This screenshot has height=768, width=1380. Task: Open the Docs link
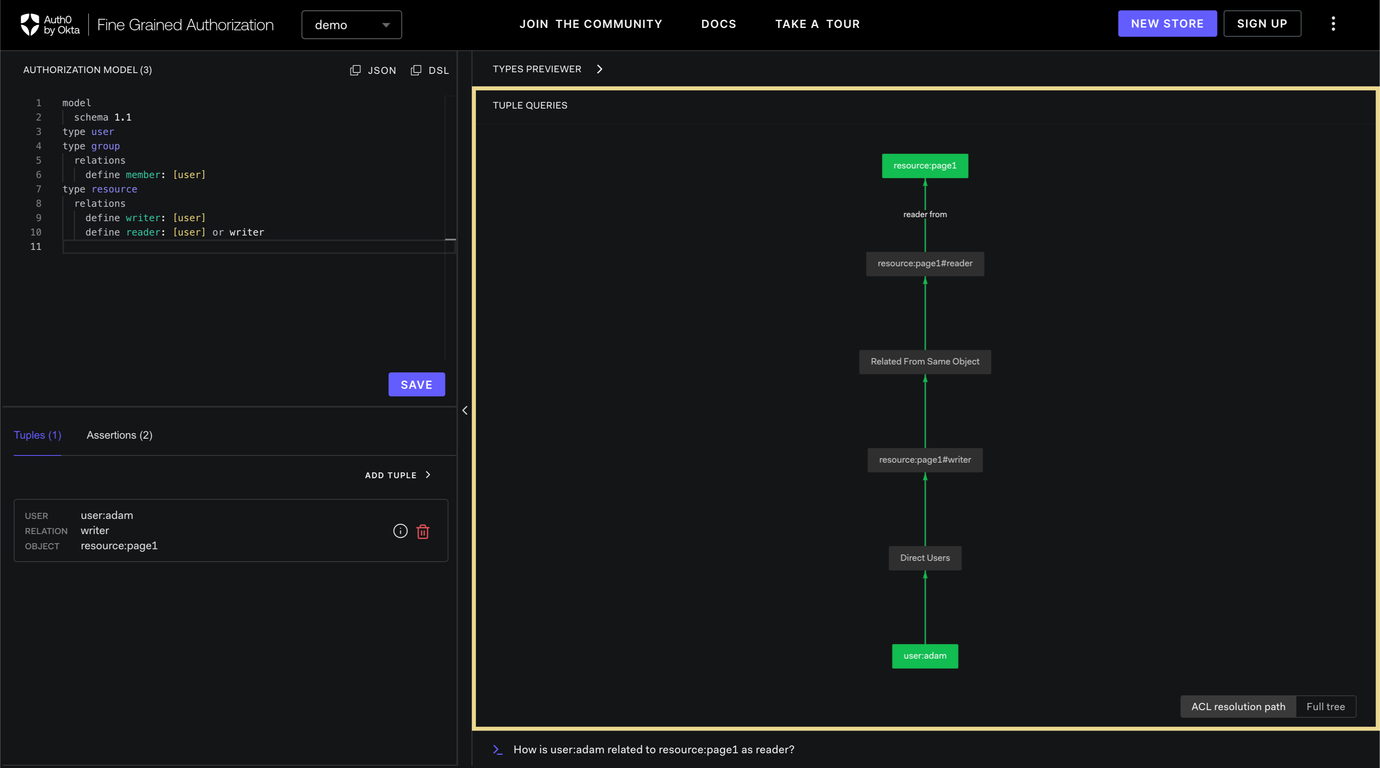[719, 24]
